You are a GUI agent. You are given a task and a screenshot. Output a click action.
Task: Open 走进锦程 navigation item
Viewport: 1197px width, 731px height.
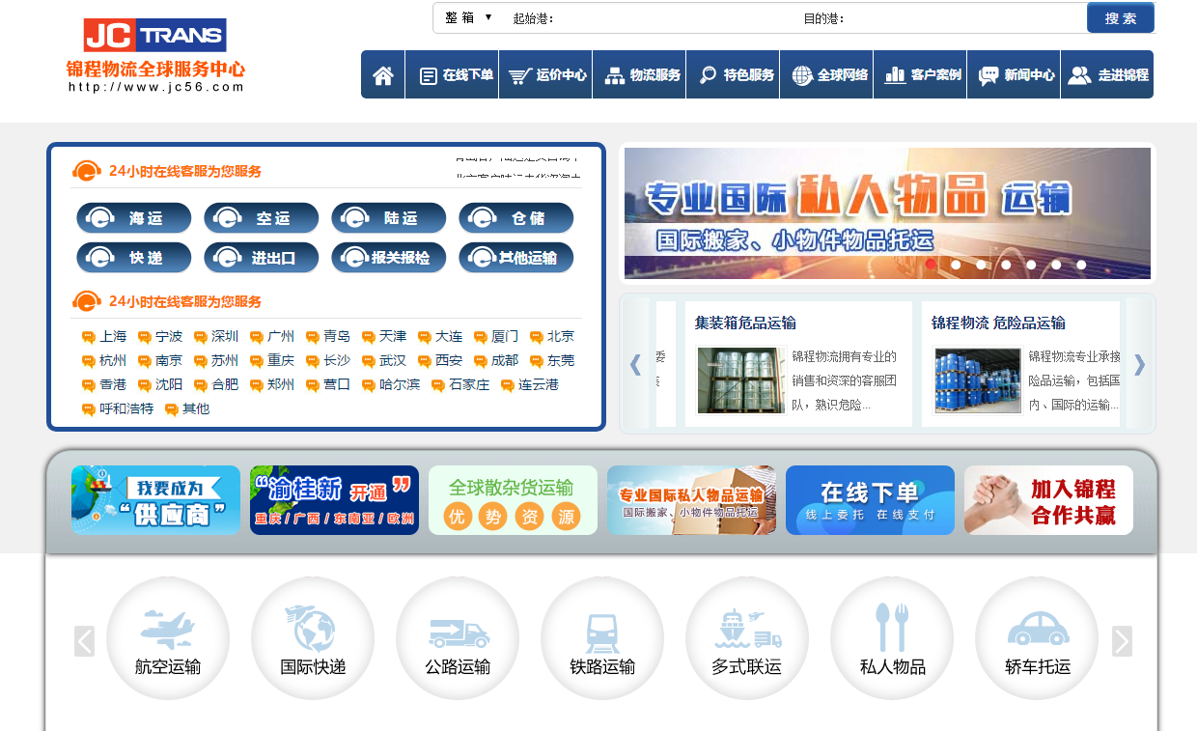[1107, 74]
